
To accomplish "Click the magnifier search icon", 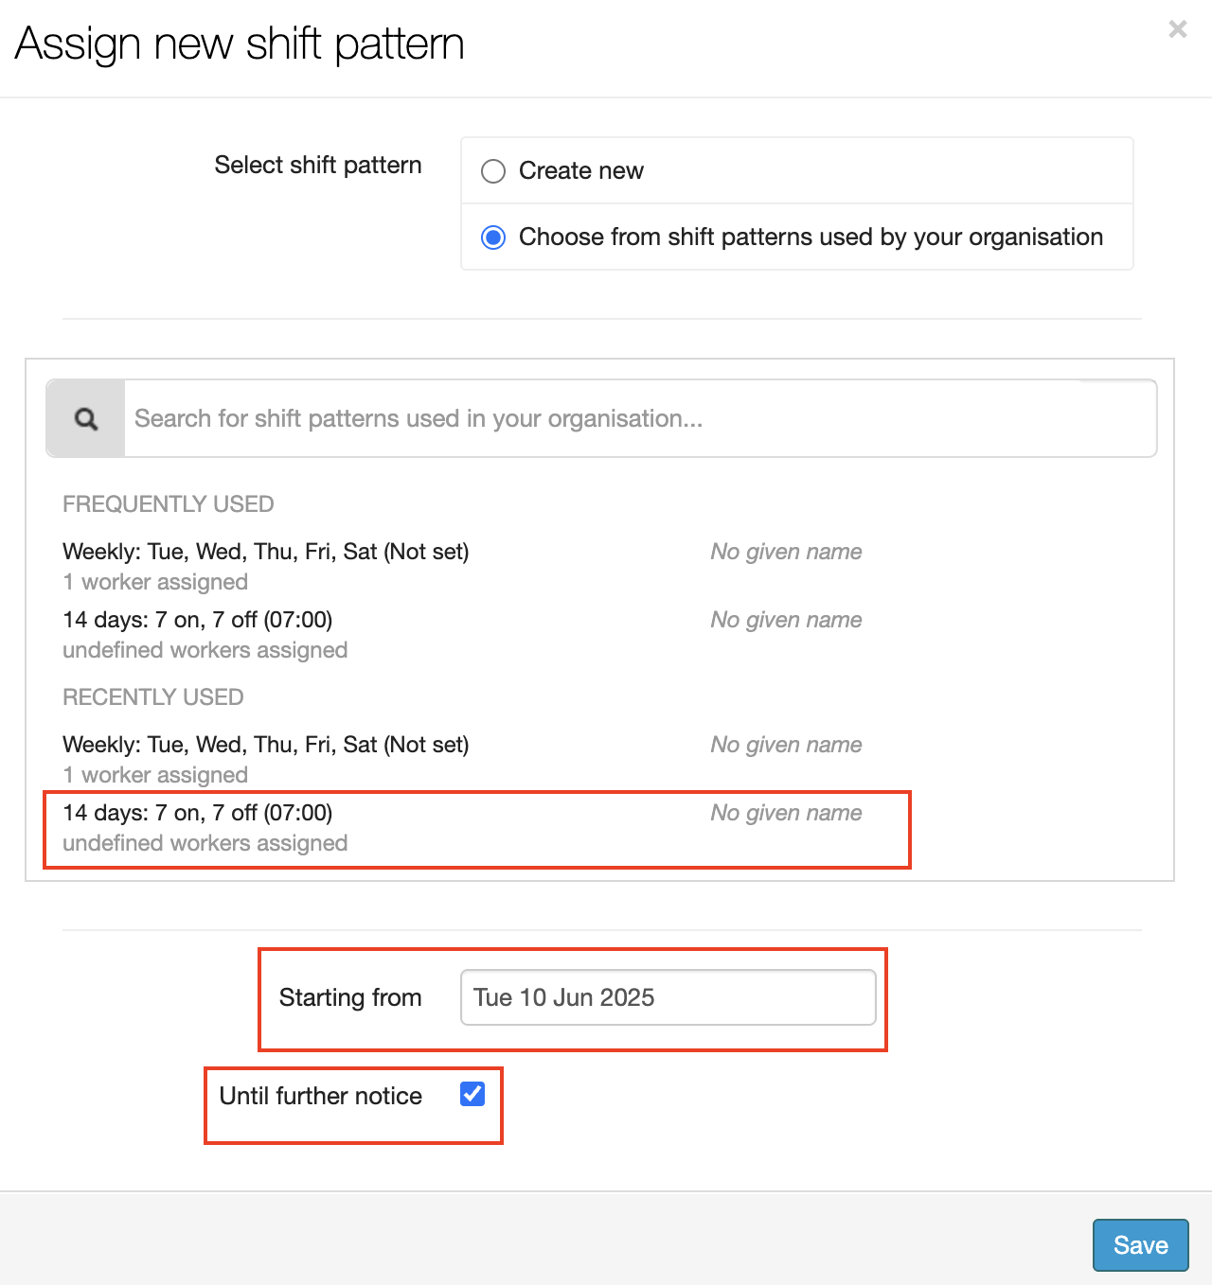I will tap(86, 418).
